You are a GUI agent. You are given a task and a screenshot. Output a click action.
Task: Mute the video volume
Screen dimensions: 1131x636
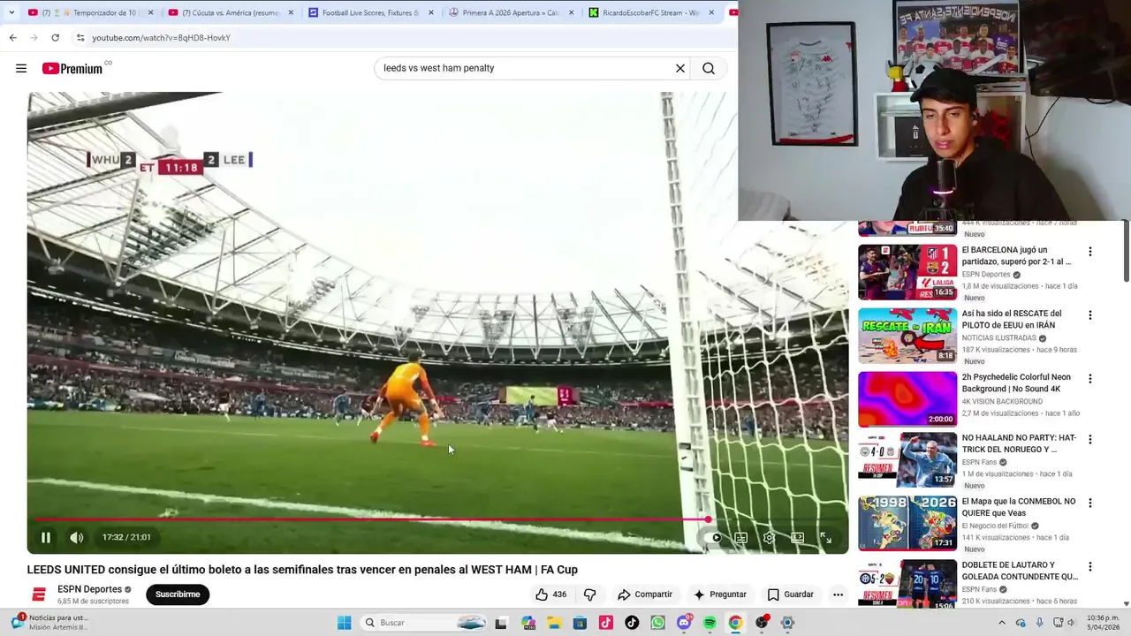[x=77, y=537]
